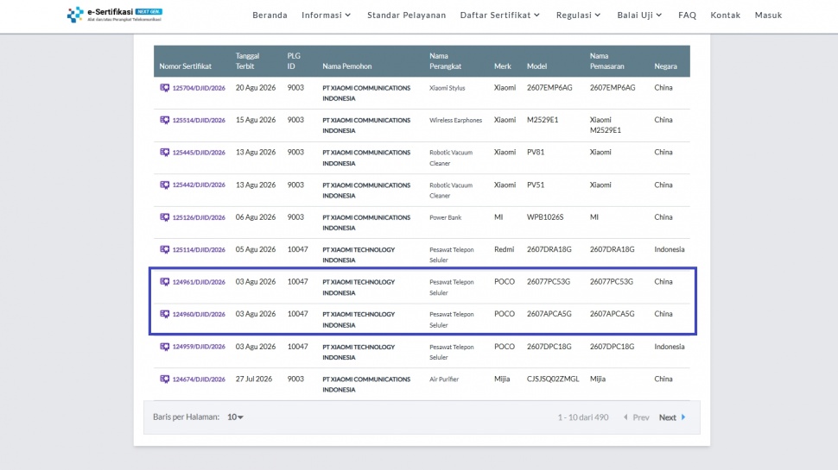Click model cell 2607DPC18G

point(549,346)
